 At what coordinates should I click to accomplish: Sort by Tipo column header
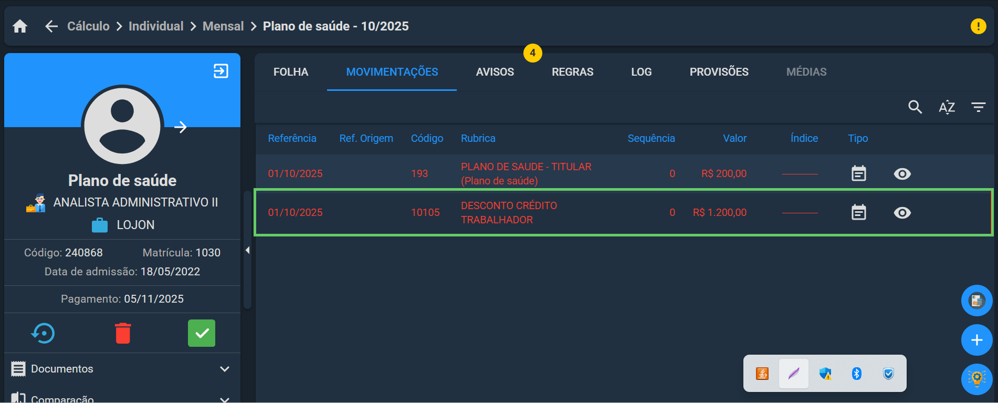click(x=858, y=138)
